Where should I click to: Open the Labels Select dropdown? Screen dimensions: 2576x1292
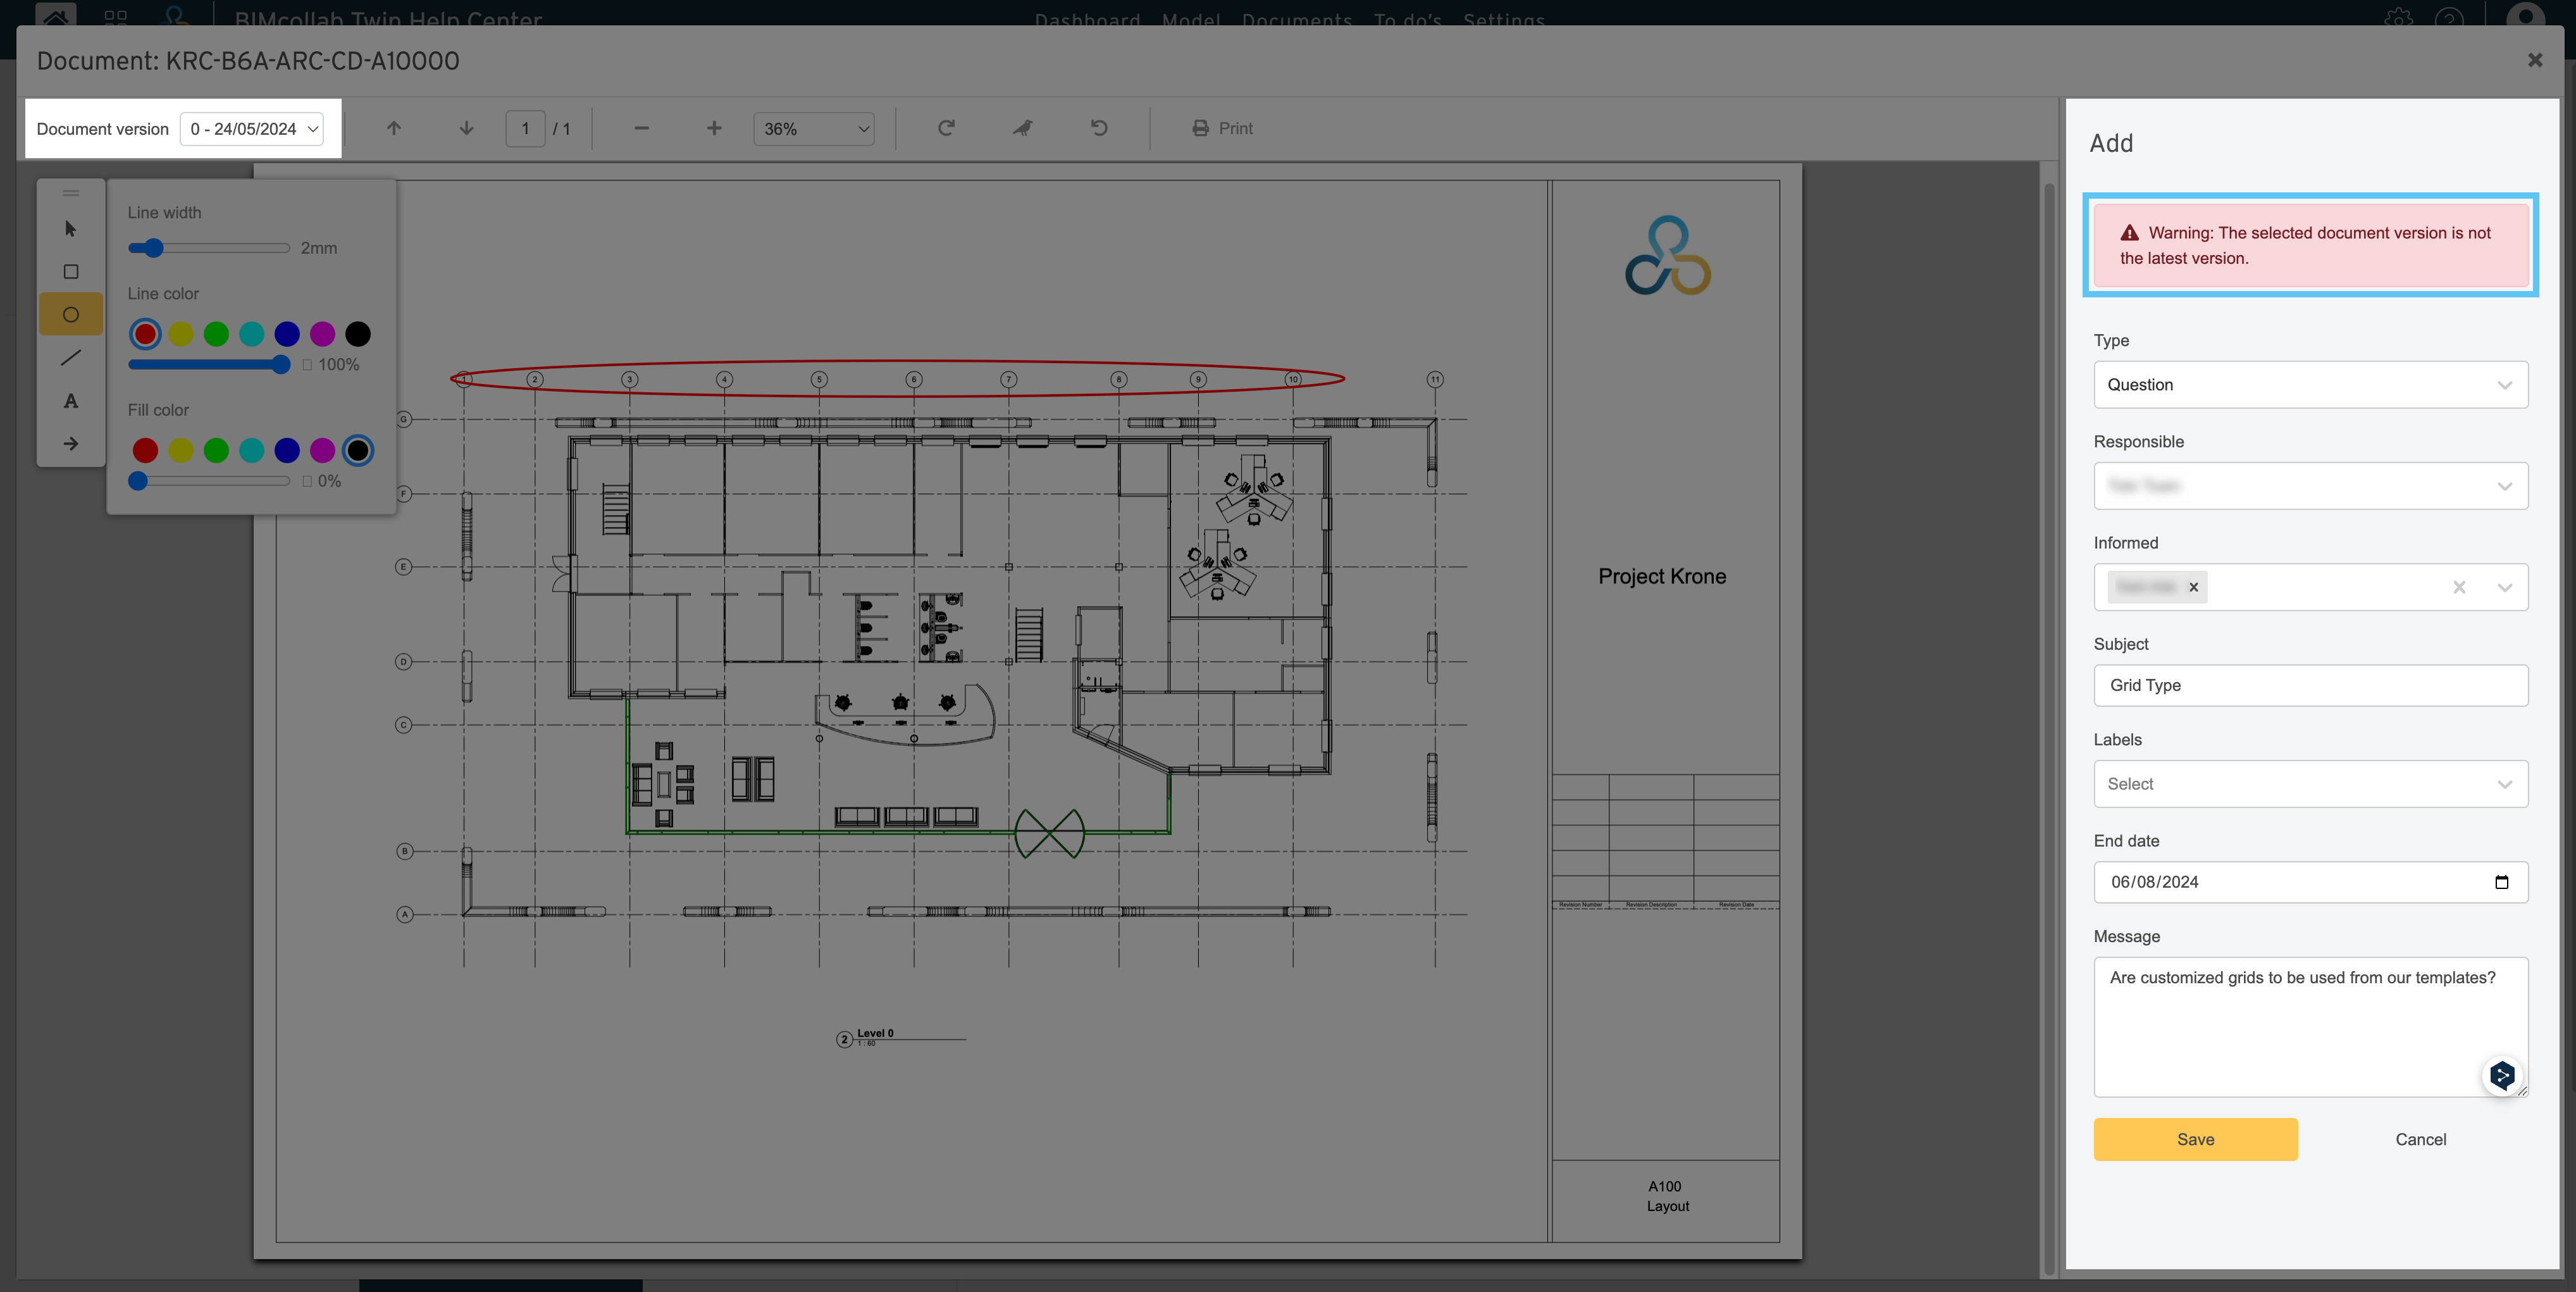(2310, 784)
